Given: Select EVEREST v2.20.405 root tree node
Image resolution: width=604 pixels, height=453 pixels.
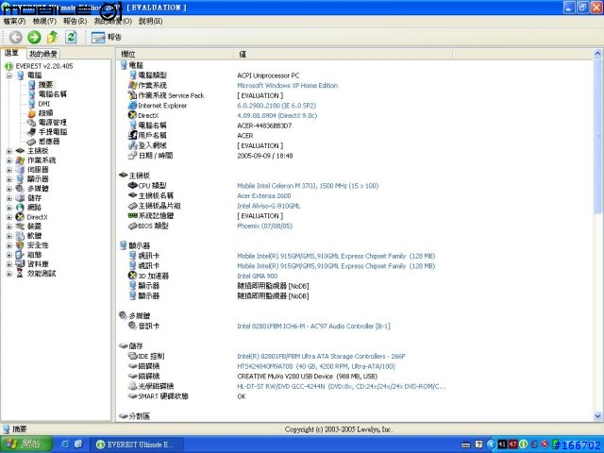Looking at the screenshot, I should 44,66.
